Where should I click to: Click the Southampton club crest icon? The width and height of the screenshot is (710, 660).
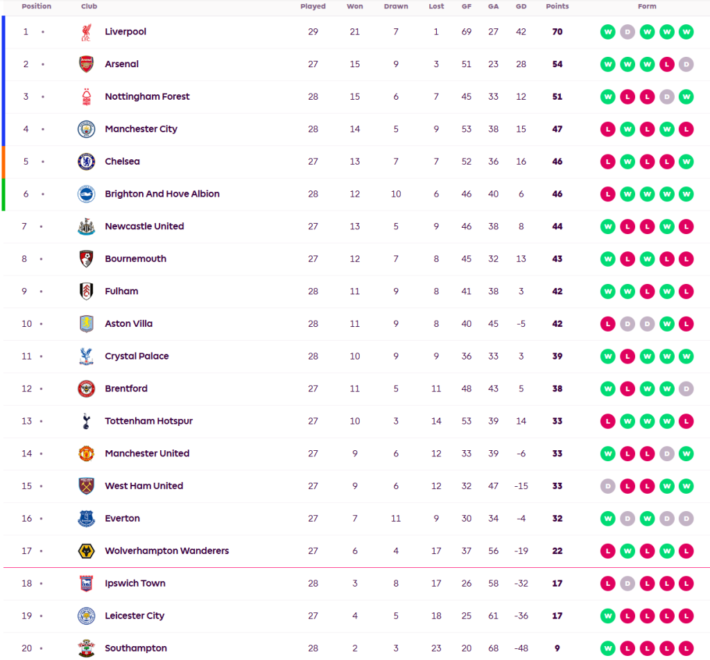86,649
